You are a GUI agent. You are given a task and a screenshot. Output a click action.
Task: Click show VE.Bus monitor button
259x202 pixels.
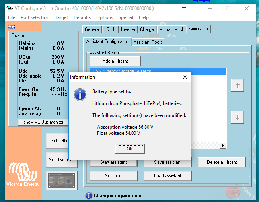tap(43, 122)
